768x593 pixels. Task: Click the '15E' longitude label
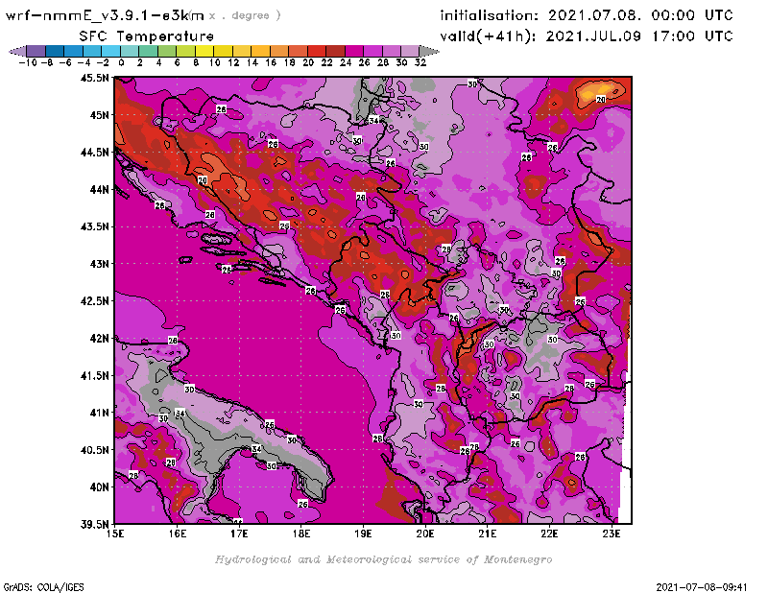(115, 534)
